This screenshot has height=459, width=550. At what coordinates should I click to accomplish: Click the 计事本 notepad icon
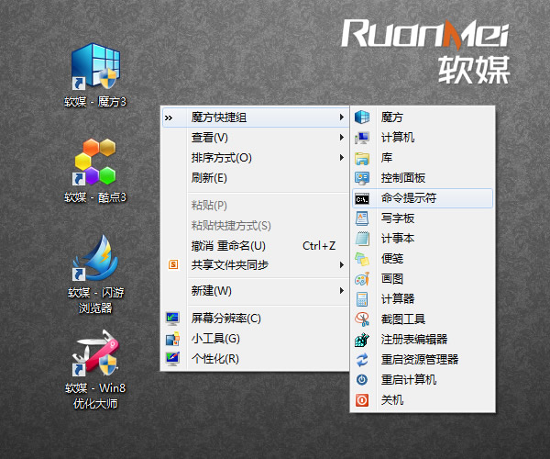point(362,239)
